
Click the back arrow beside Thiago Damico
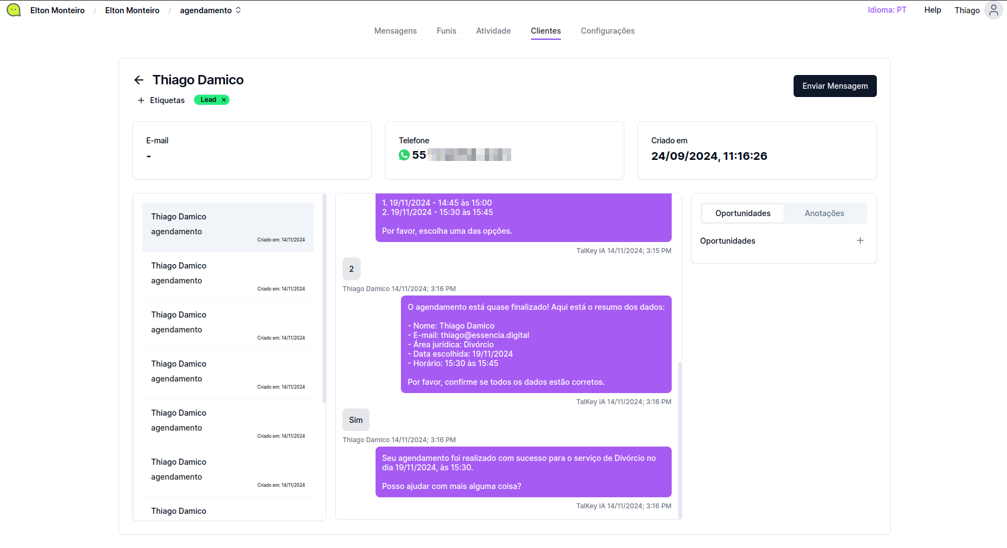139,80
